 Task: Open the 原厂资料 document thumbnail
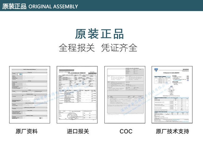point(30,95)
